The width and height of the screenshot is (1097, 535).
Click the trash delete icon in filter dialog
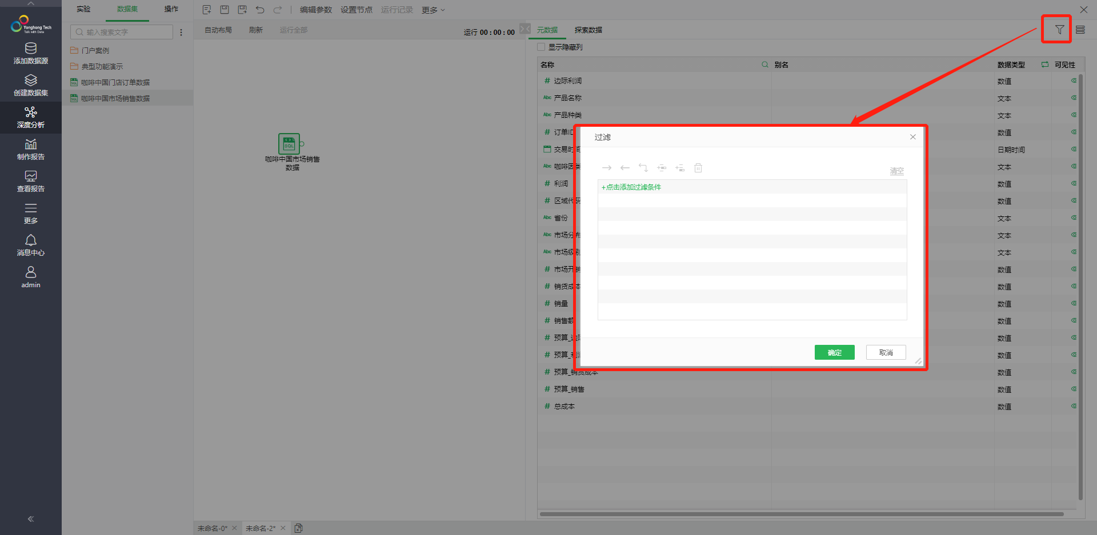point(698,168)
